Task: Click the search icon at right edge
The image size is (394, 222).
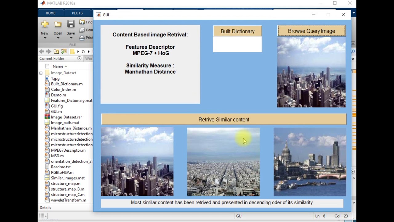Action: pyautogui.click(x=353, y=51)
